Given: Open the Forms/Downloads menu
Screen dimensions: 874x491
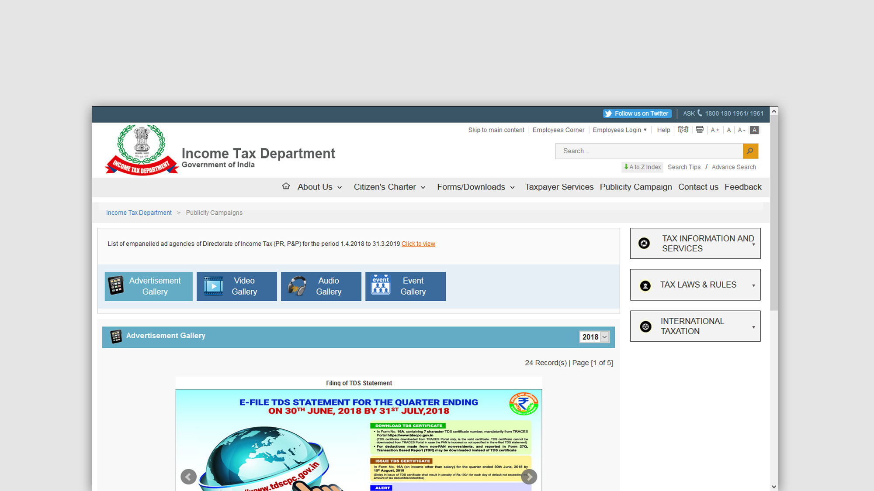Looking at the screenshot, I should tap(475, 187).
